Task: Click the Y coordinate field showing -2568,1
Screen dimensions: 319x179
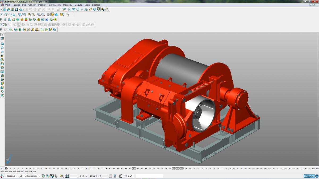Action: click(93, 176)
